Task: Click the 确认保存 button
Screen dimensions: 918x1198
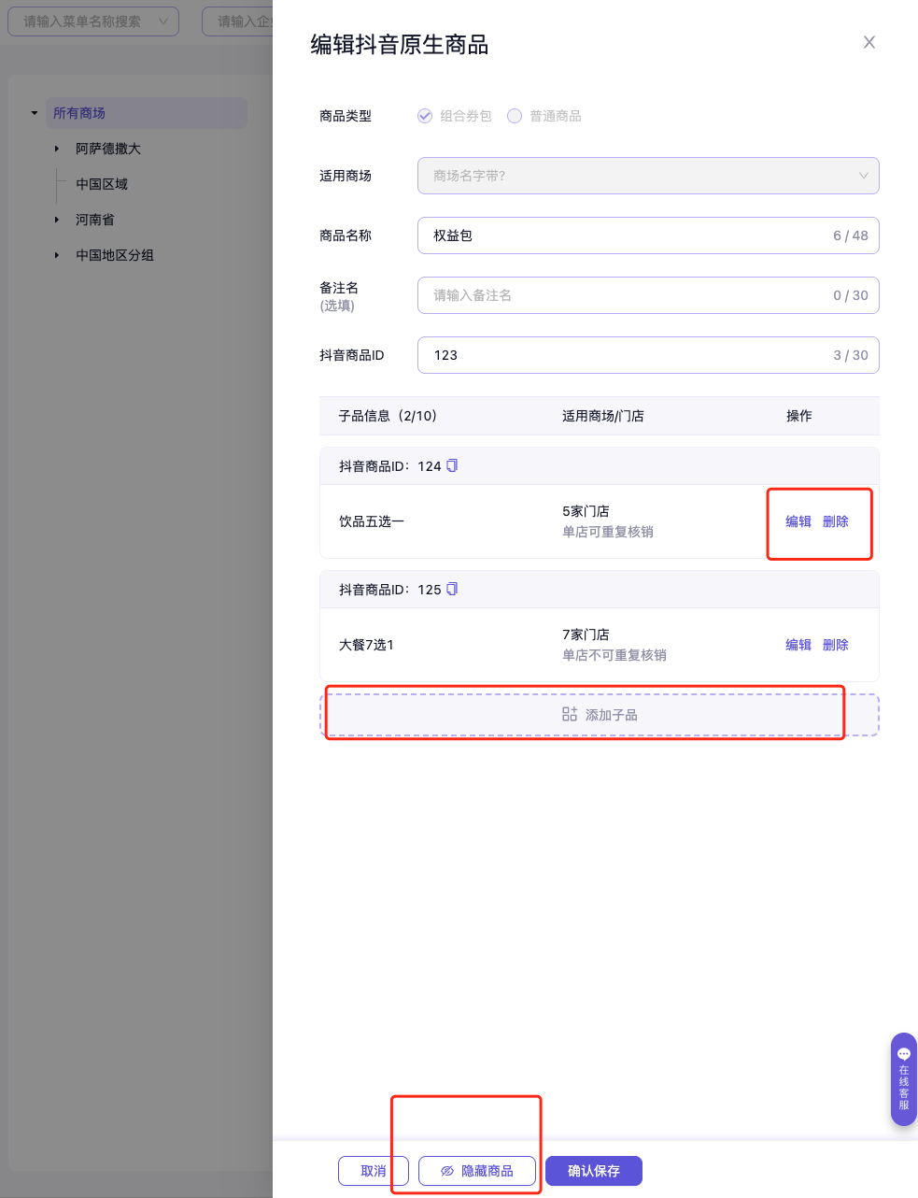Action: (594, 1171)
